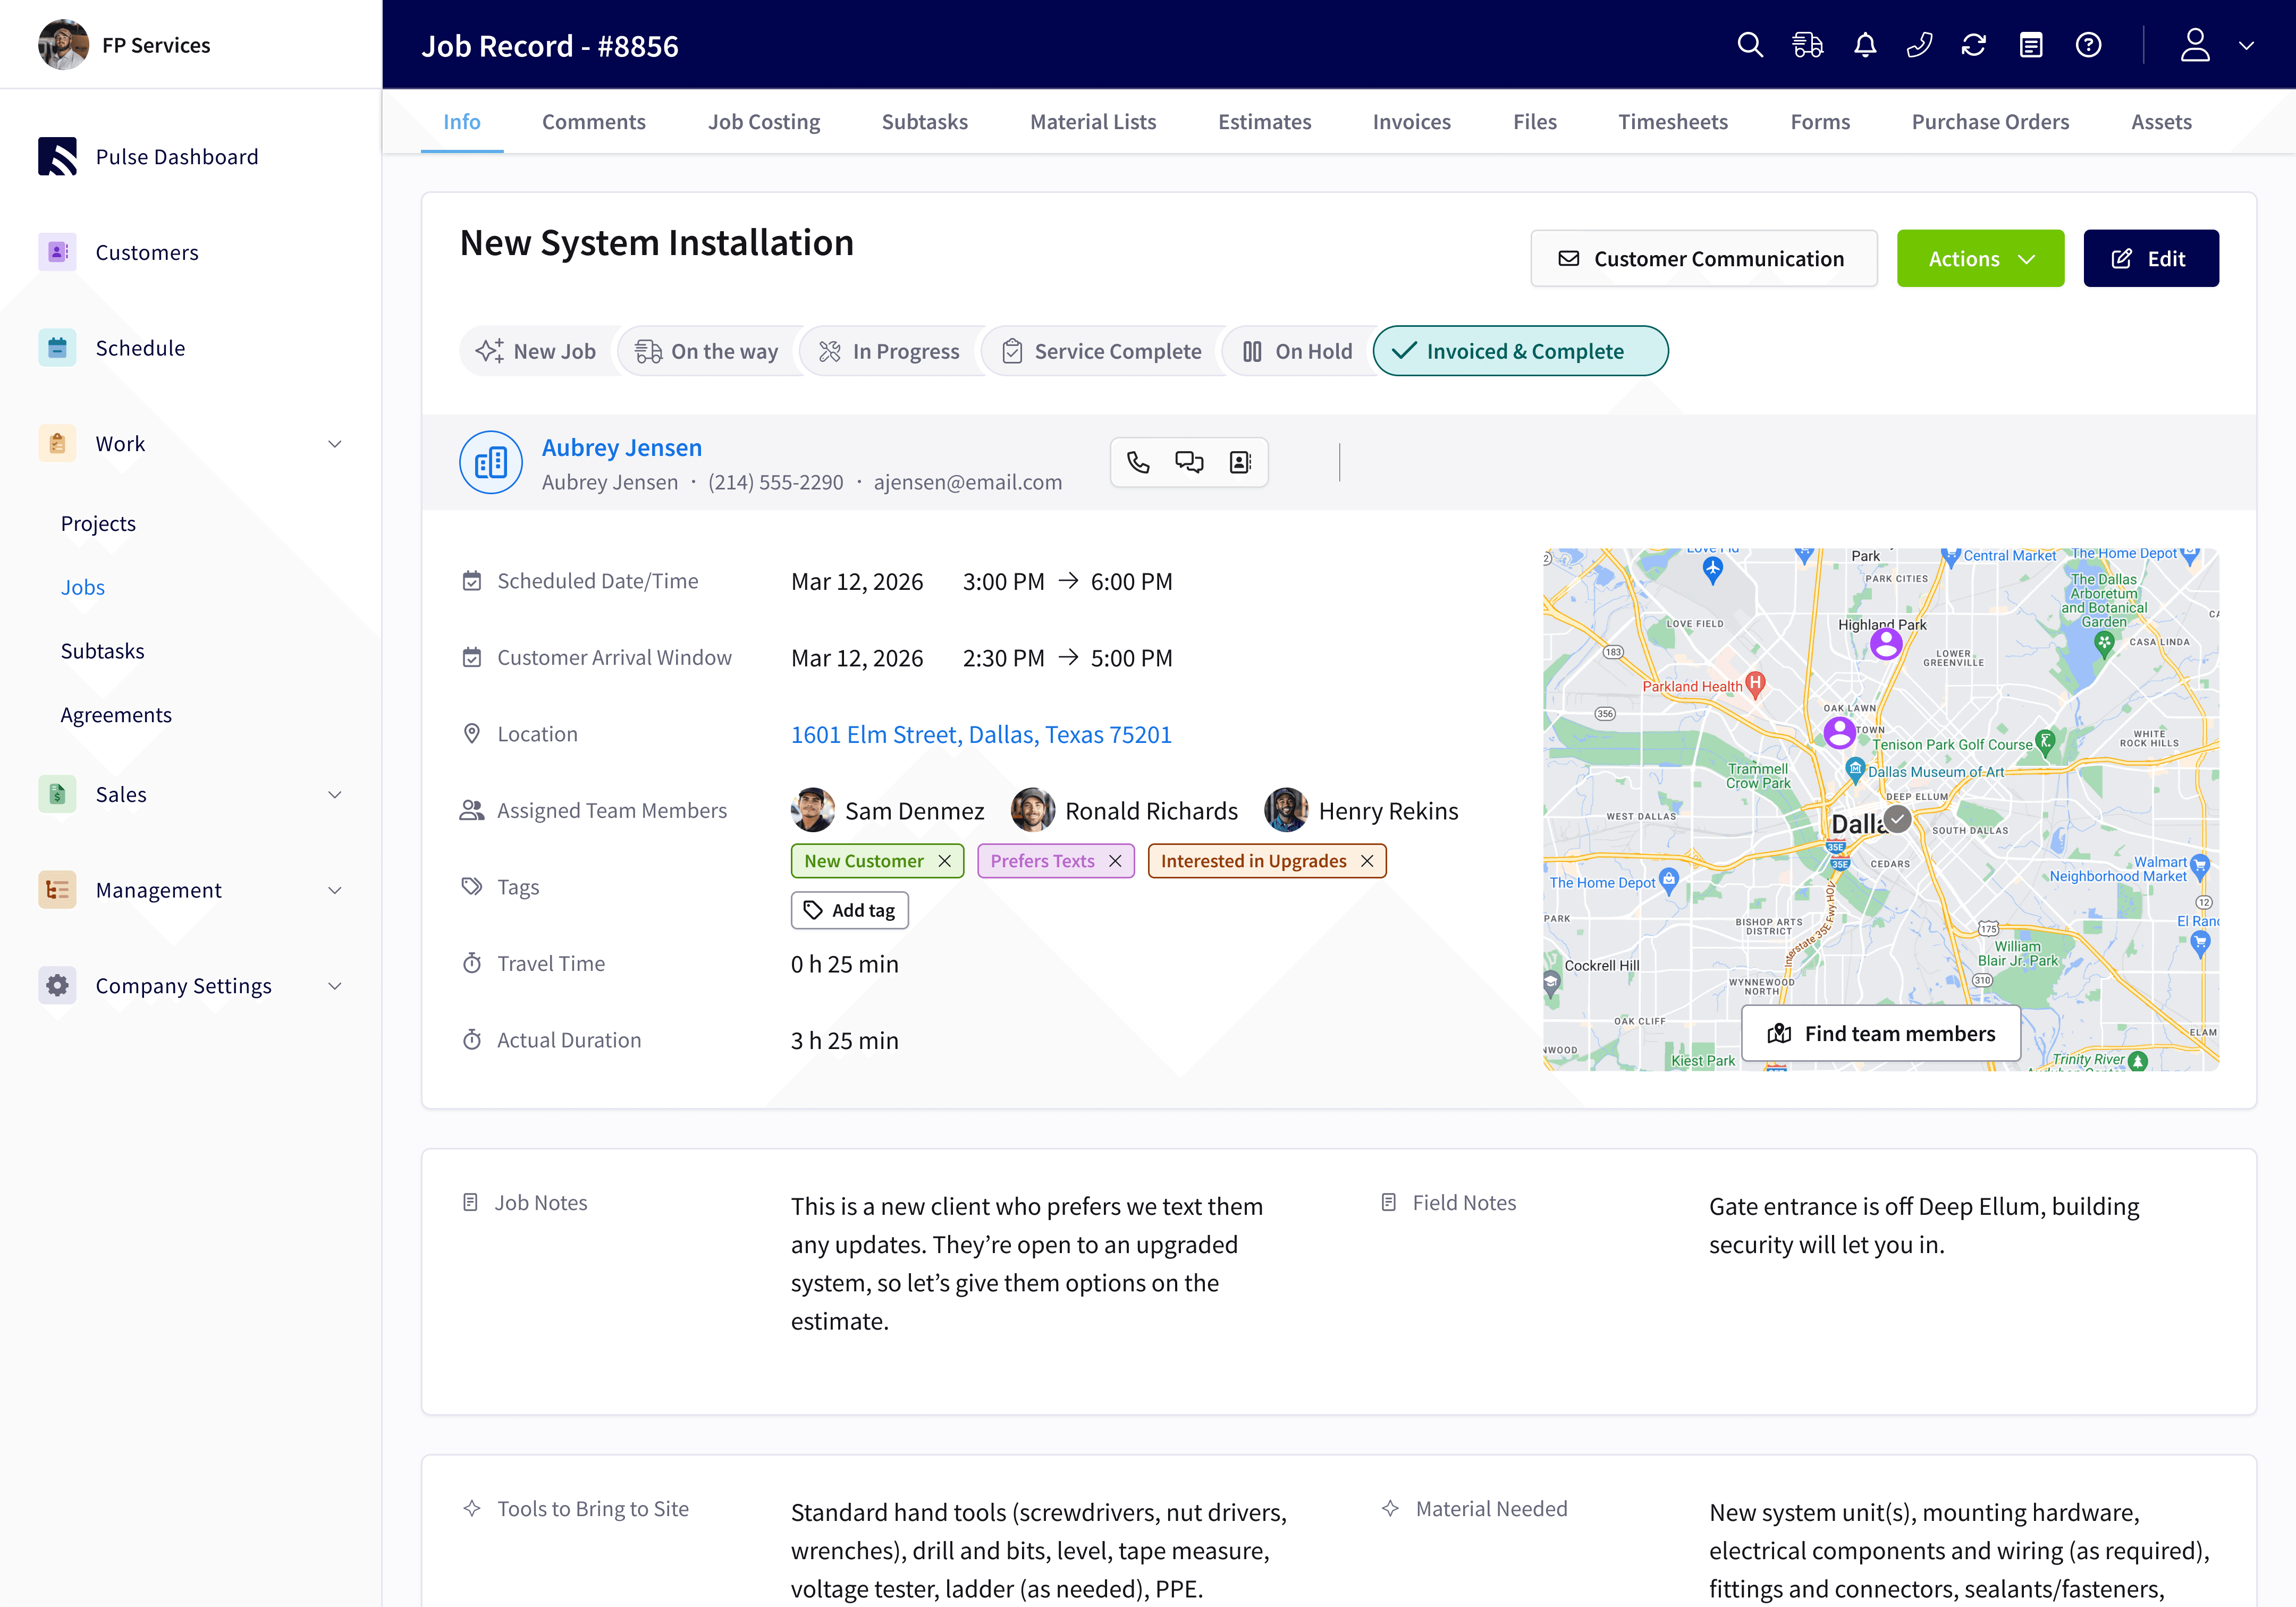This screenshot has height=1607, width=2296.
Task: Select the Service Complete status step
Action: [1102, 351]
